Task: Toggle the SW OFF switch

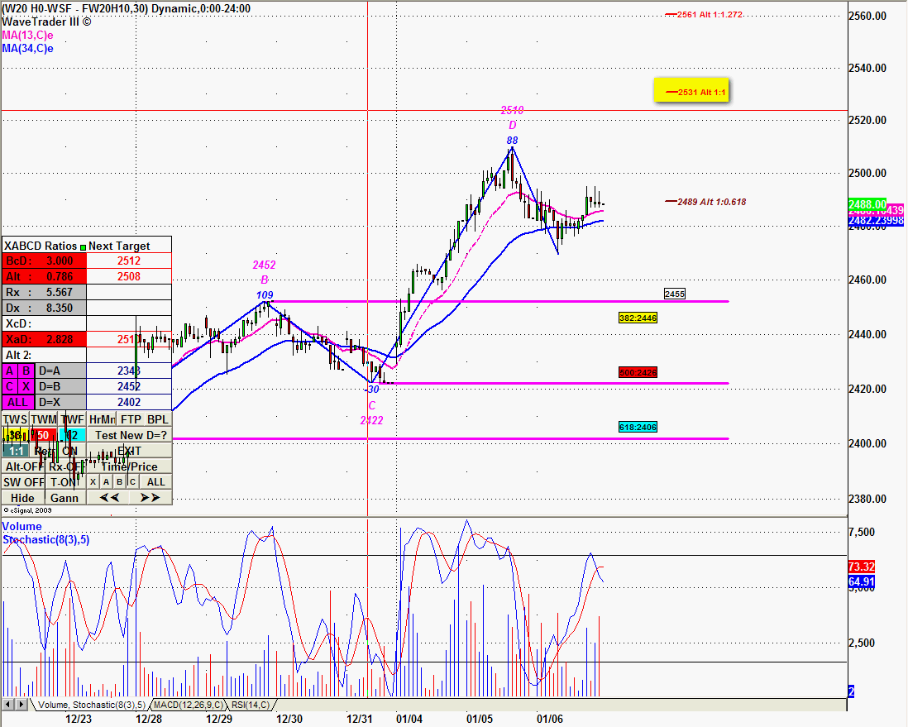Action: click(23, 482)
